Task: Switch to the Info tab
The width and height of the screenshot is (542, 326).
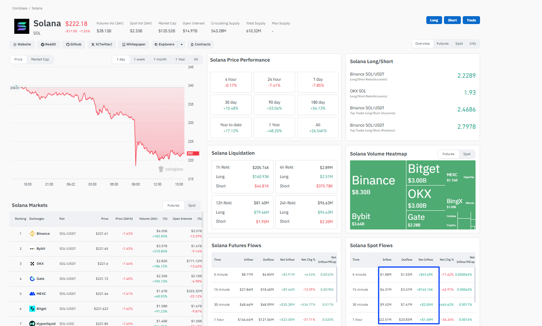Action: tap(473, 44)
